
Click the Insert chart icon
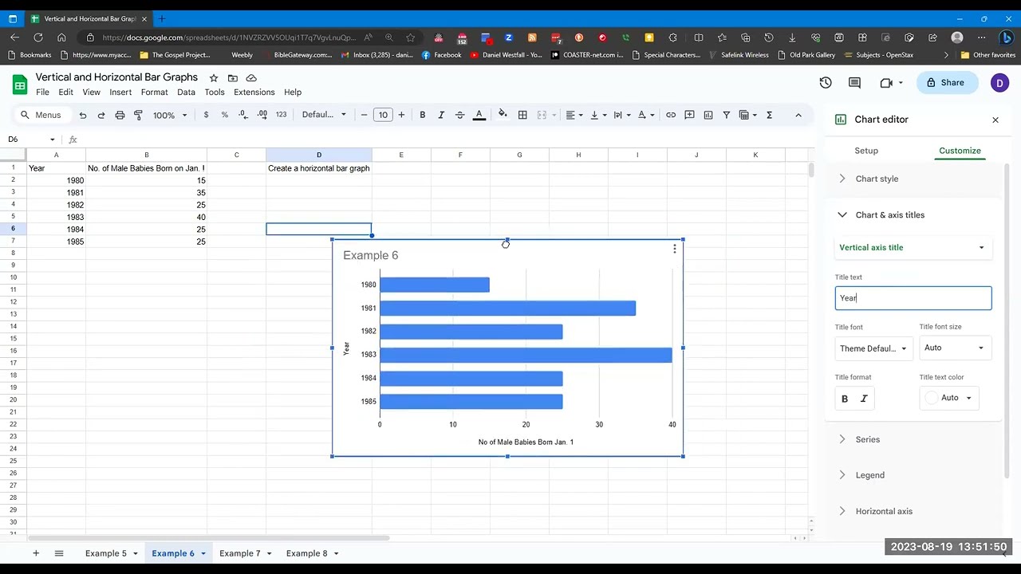[x=708, y=115]
